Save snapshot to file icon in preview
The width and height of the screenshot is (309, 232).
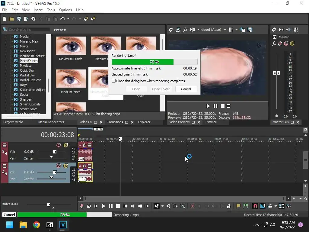tap(250, 30)
